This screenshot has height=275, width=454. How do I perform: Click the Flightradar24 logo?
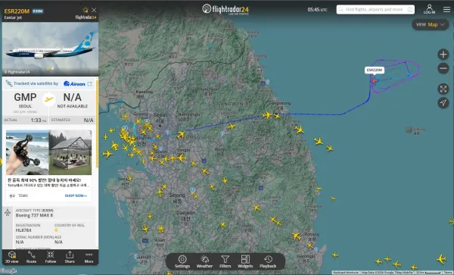pos(225,9)
